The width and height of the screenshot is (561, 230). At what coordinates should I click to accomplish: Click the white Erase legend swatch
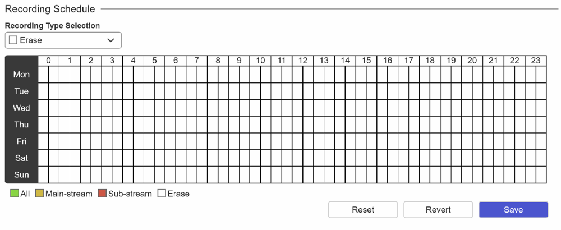tap(162, 194)
